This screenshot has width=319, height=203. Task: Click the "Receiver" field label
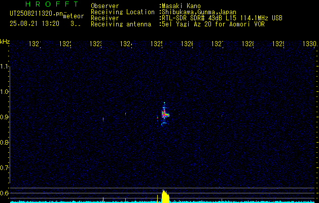point(105,18)
